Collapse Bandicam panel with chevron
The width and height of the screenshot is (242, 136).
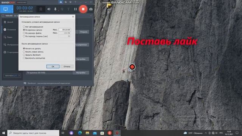click(x=91, y=16)
